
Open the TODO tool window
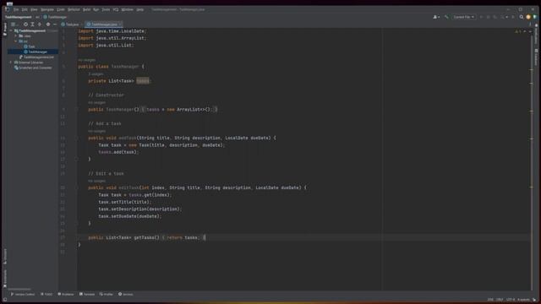[x=46, y=295]
